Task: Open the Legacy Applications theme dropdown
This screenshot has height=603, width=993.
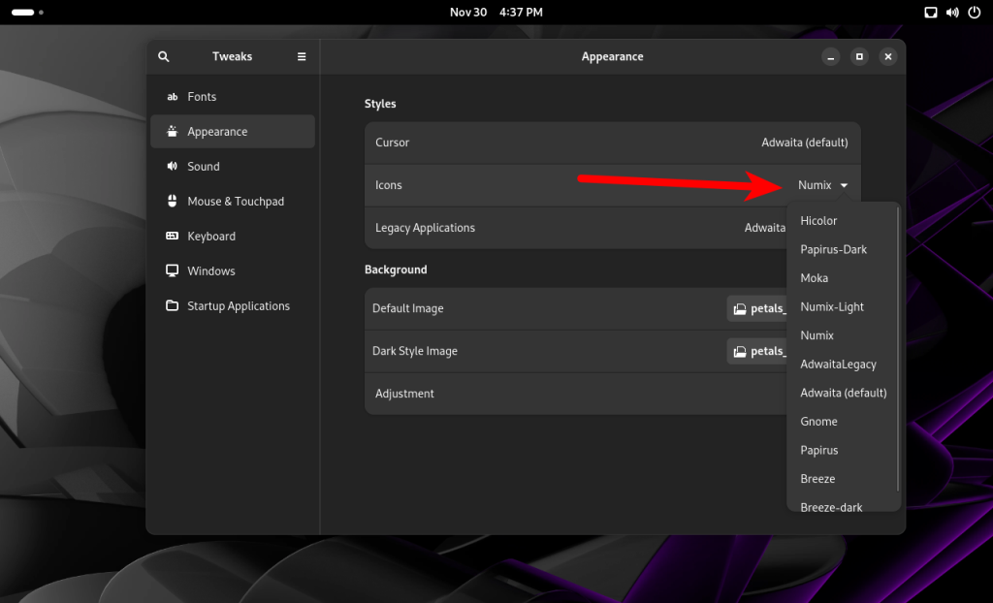Action: click(x=766, y=228)
